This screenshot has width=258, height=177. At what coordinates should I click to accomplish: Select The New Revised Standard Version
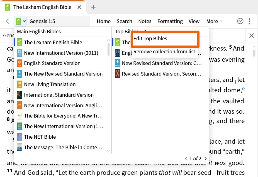tap(63, 74)
